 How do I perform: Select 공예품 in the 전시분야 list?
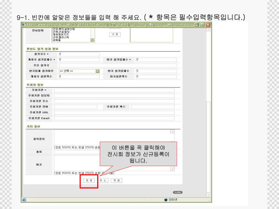[x=57, y=40]
